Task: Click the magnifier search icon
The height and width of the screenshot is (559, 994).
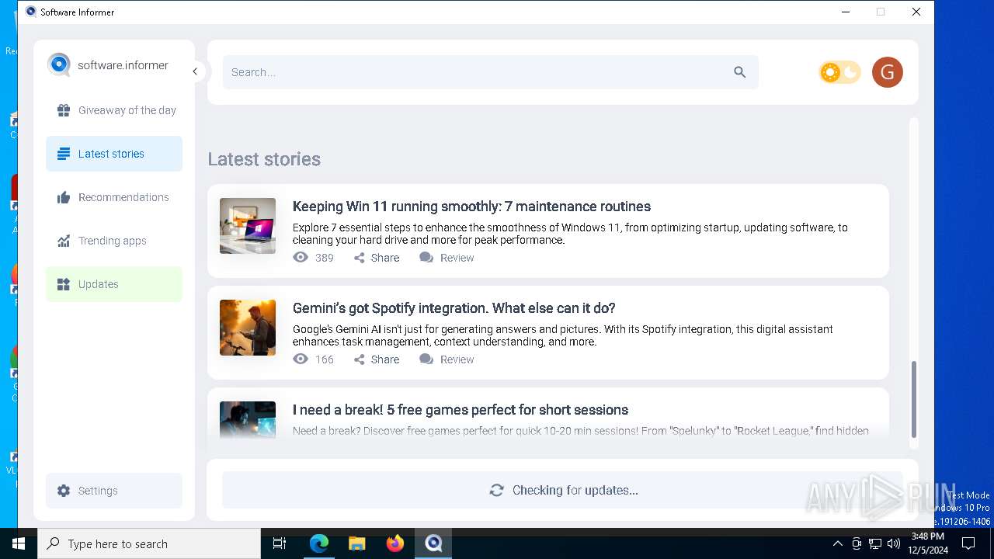Action: pos(739,72)
